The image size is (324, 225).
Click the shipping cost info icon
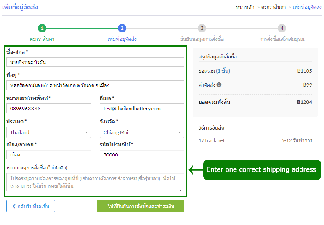click(219, 85)
